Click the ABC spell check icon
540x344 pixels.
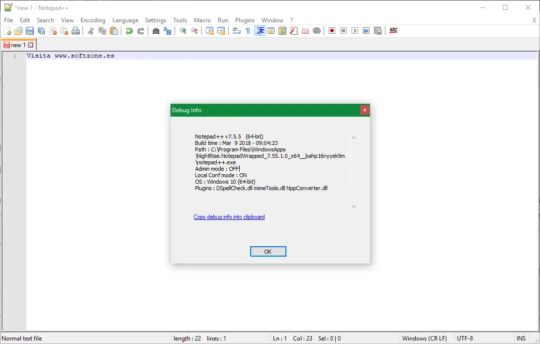pos(393,31)
